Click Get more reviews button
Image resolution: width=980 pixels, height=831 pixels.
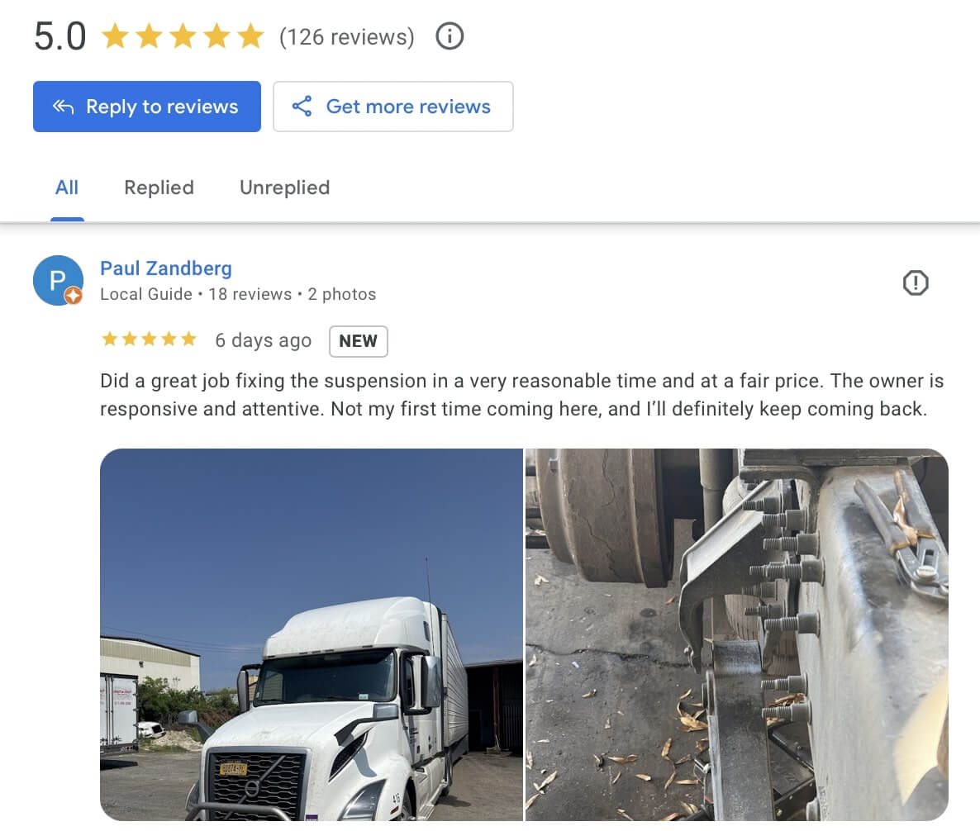click(393, 107)
